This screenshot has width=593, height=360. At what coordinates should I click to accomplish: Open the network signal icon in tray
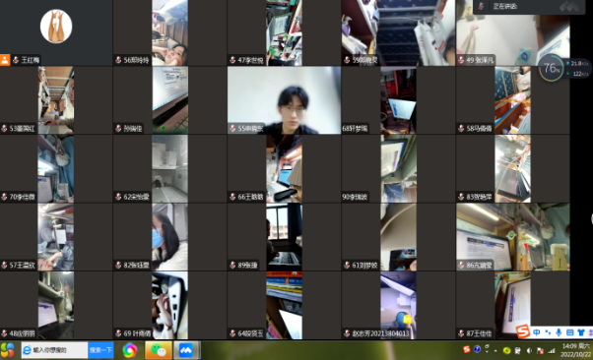tap(552, 351)
